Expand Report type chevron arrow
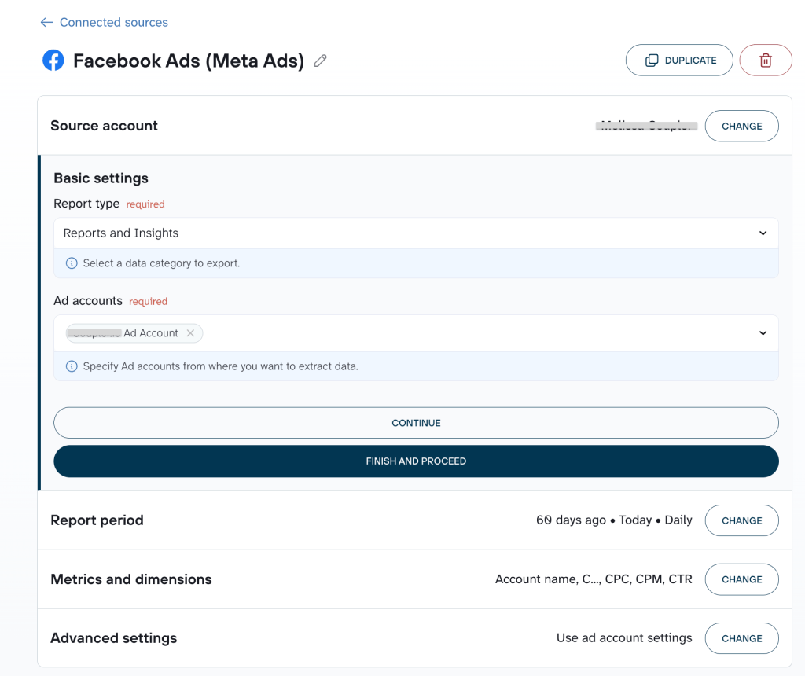 (x=763, y=233)
